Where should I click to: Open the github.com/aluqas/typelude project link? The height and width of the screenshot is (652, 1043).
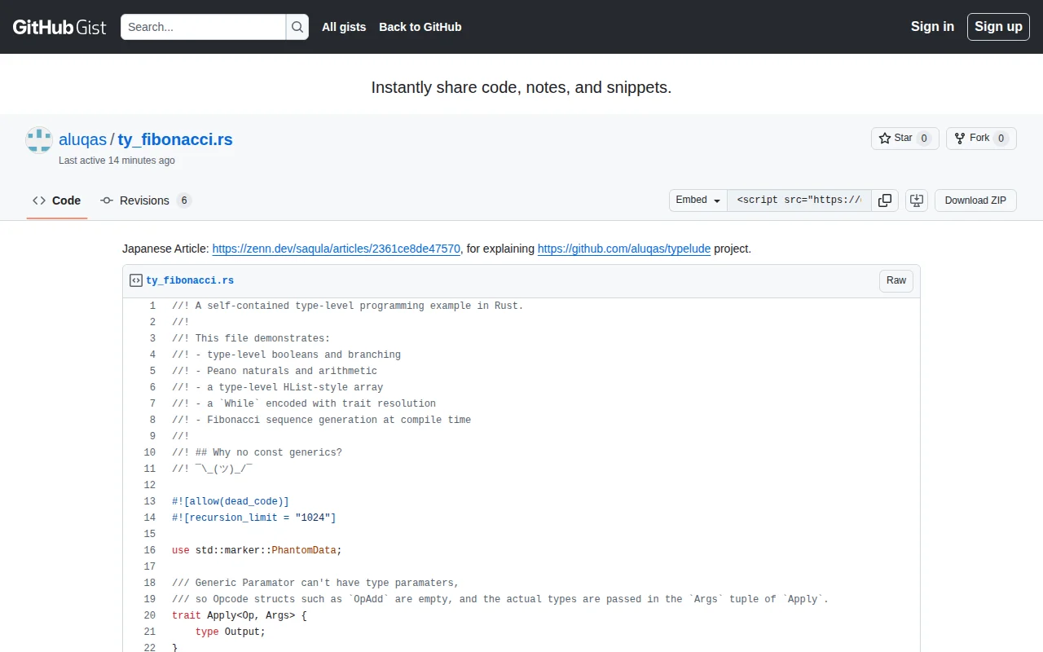coord(624,249)
